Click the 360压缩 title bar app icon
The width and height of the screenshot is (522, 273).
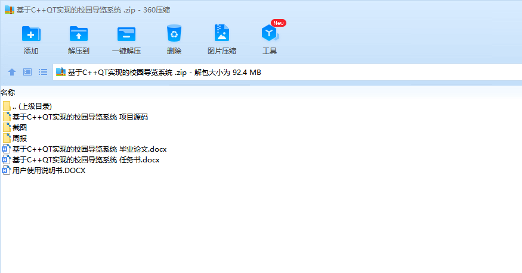(x=10, y=10)
